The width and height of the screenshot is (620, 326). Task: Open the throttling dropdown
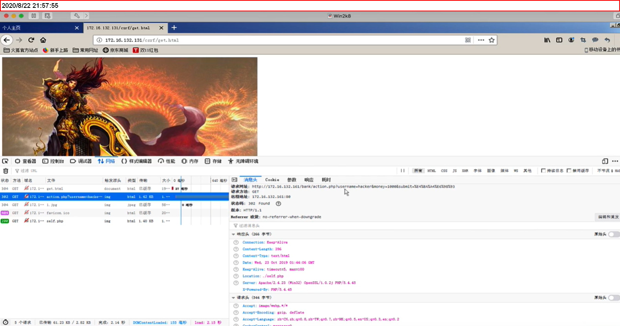pyautogui.click(x=605, y=171)
